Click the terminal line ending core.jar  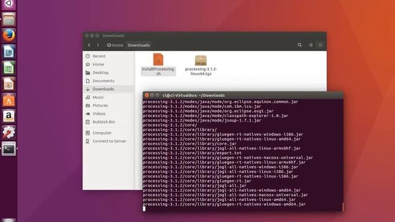click(x=189, y=144)
